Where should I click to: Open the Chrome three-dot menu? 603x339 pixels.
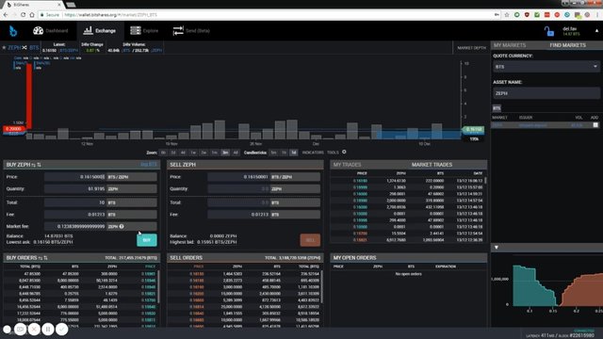pyautogui.click(x=597, y=15)
